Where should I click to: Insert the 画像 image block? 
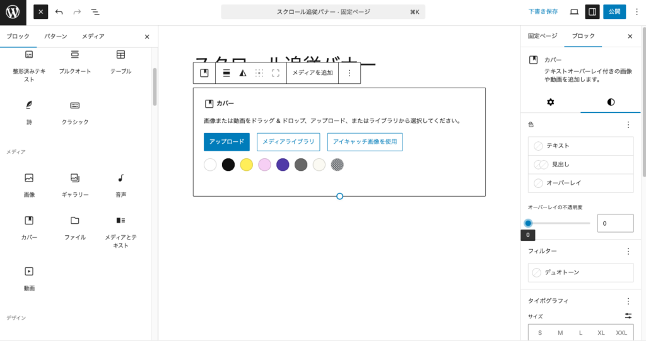point(29,185)
